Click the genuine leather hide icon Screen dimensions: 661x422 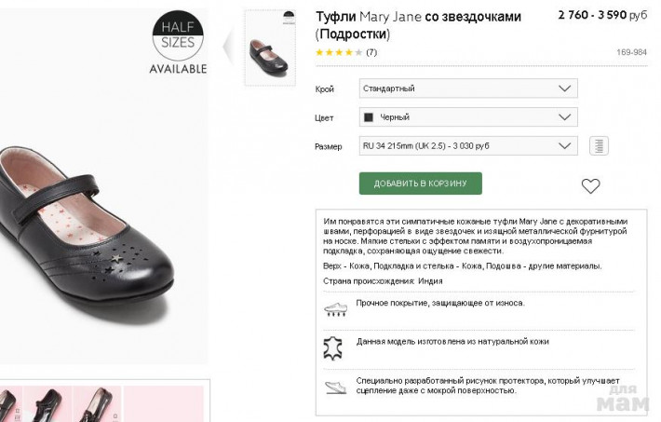point(333,347)
